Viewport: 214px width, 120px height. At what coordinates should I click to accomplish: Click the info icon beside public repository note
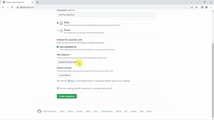[x=58, y=88]
